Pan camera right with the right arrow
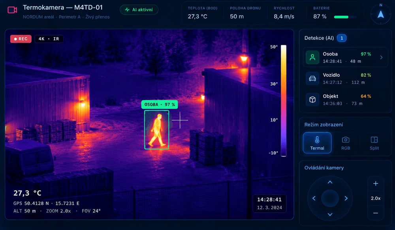This screenshot has height=230, width=395. point(346,198)
